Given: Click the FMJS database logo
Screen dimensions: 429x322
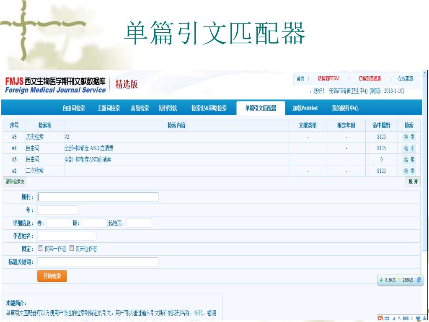Looking at the screenshot, I should 55,85.
